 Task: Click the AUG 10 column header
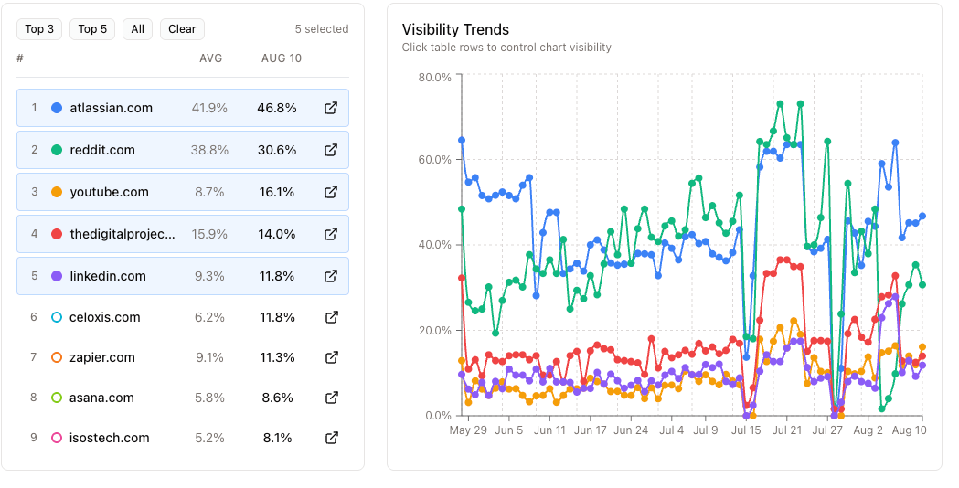pos(281,58)
